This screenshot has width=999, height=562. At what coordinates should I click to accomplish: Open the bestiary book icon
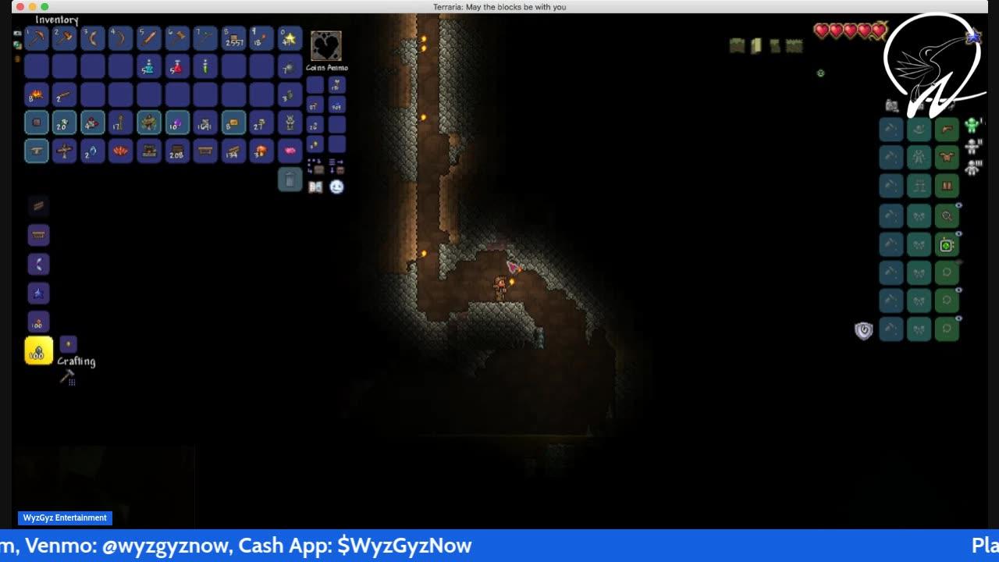click(315, 187)
